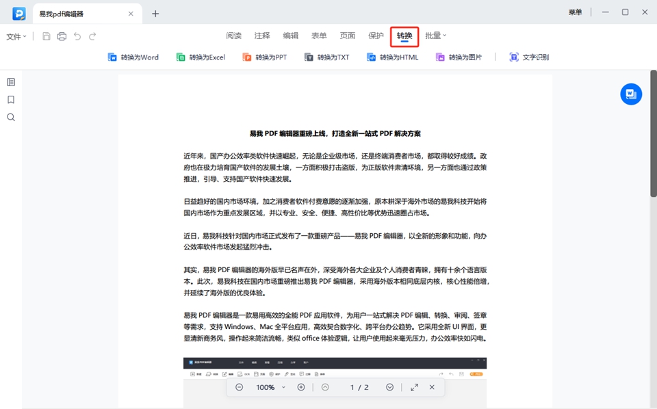Viewport: 657px width, 409px height.
Task: Click paragraph starting 近日，易我科技针对国内市场
Action: tap(335, 241)
